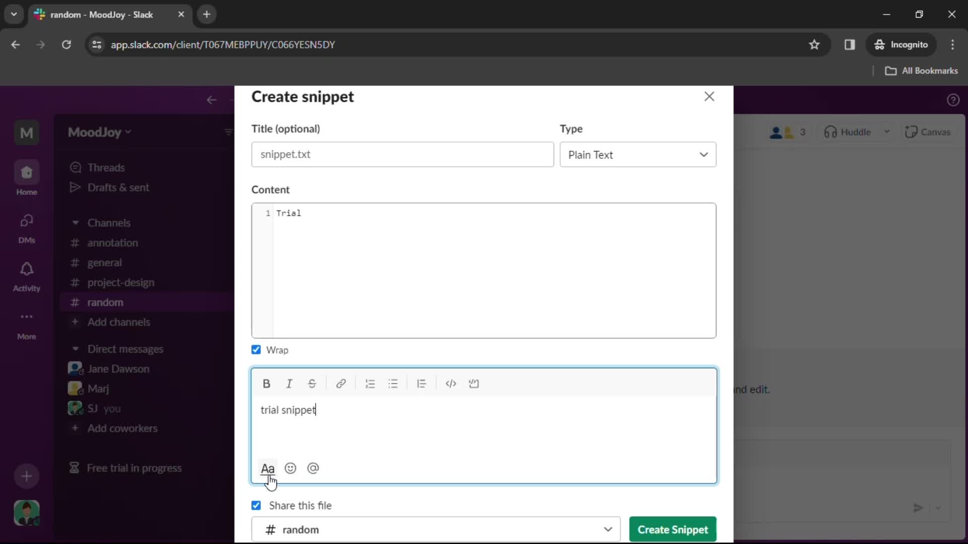Apply italic formatting to text

289,383
